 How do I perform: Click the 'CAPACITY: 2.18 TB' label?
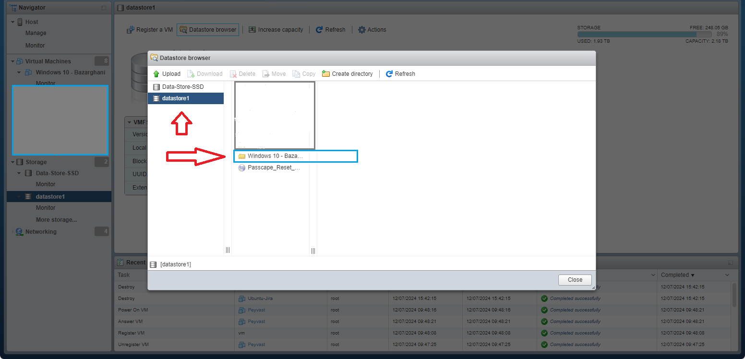pyautogui.click(x=707, y=41)
